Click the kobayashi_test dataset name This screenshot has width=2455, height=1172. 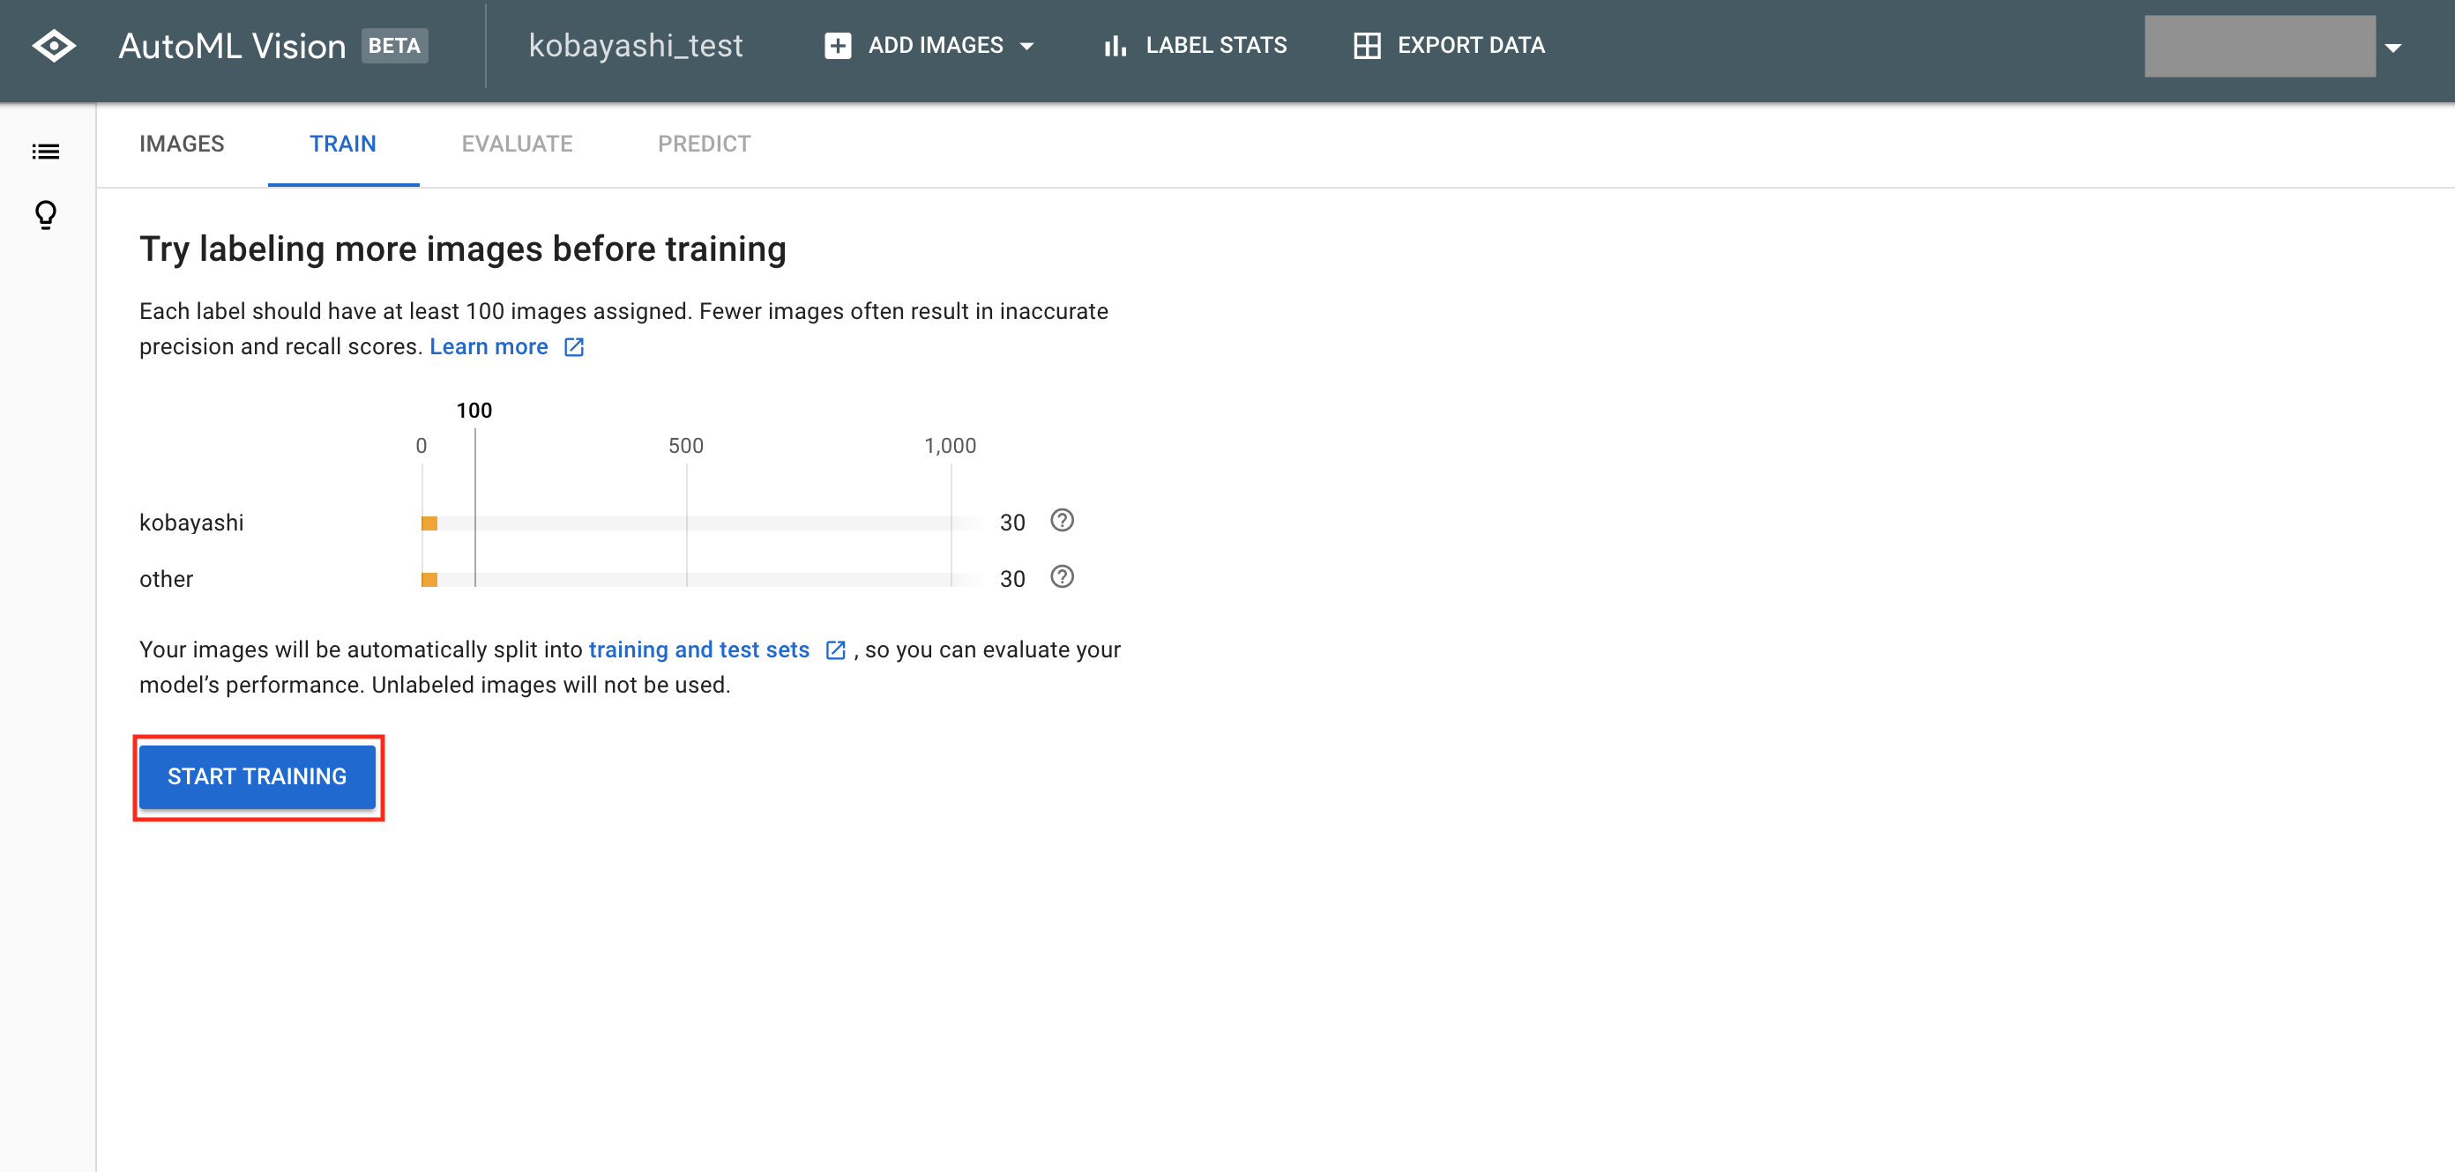(636, 46)
